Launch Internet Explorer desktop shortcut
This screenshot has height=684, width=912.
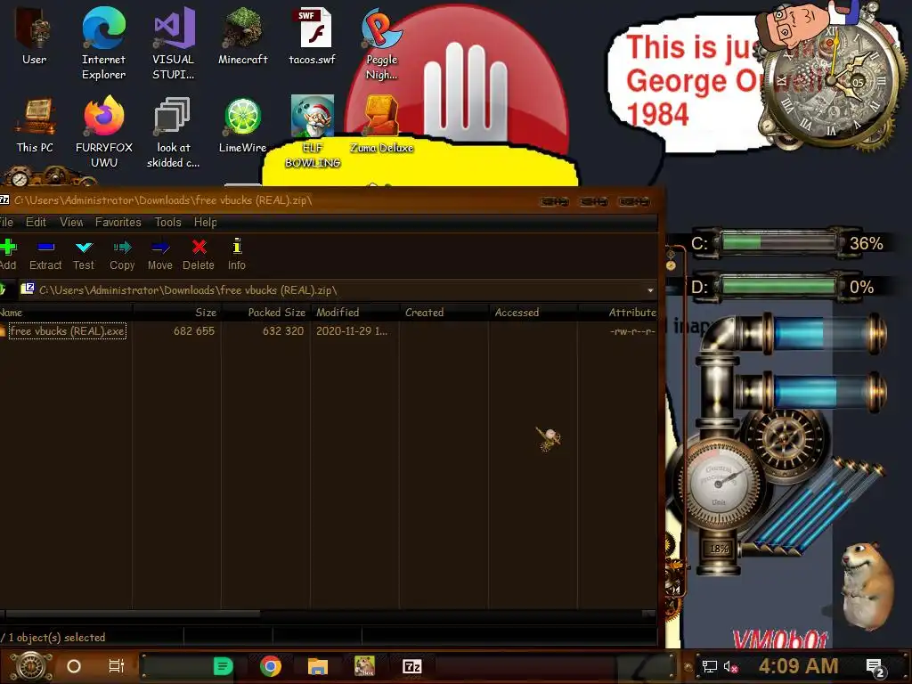[103, 44]
